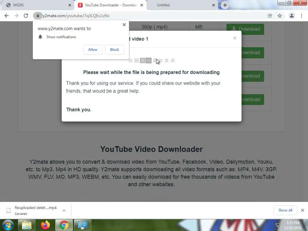Close the MSDN tab
This screenshot has height=231, width=308.
click(70, 5)
